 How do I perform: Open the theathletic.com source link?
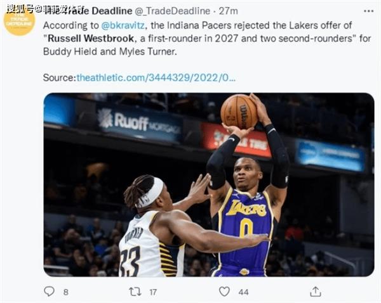click(x=156, y=77)
